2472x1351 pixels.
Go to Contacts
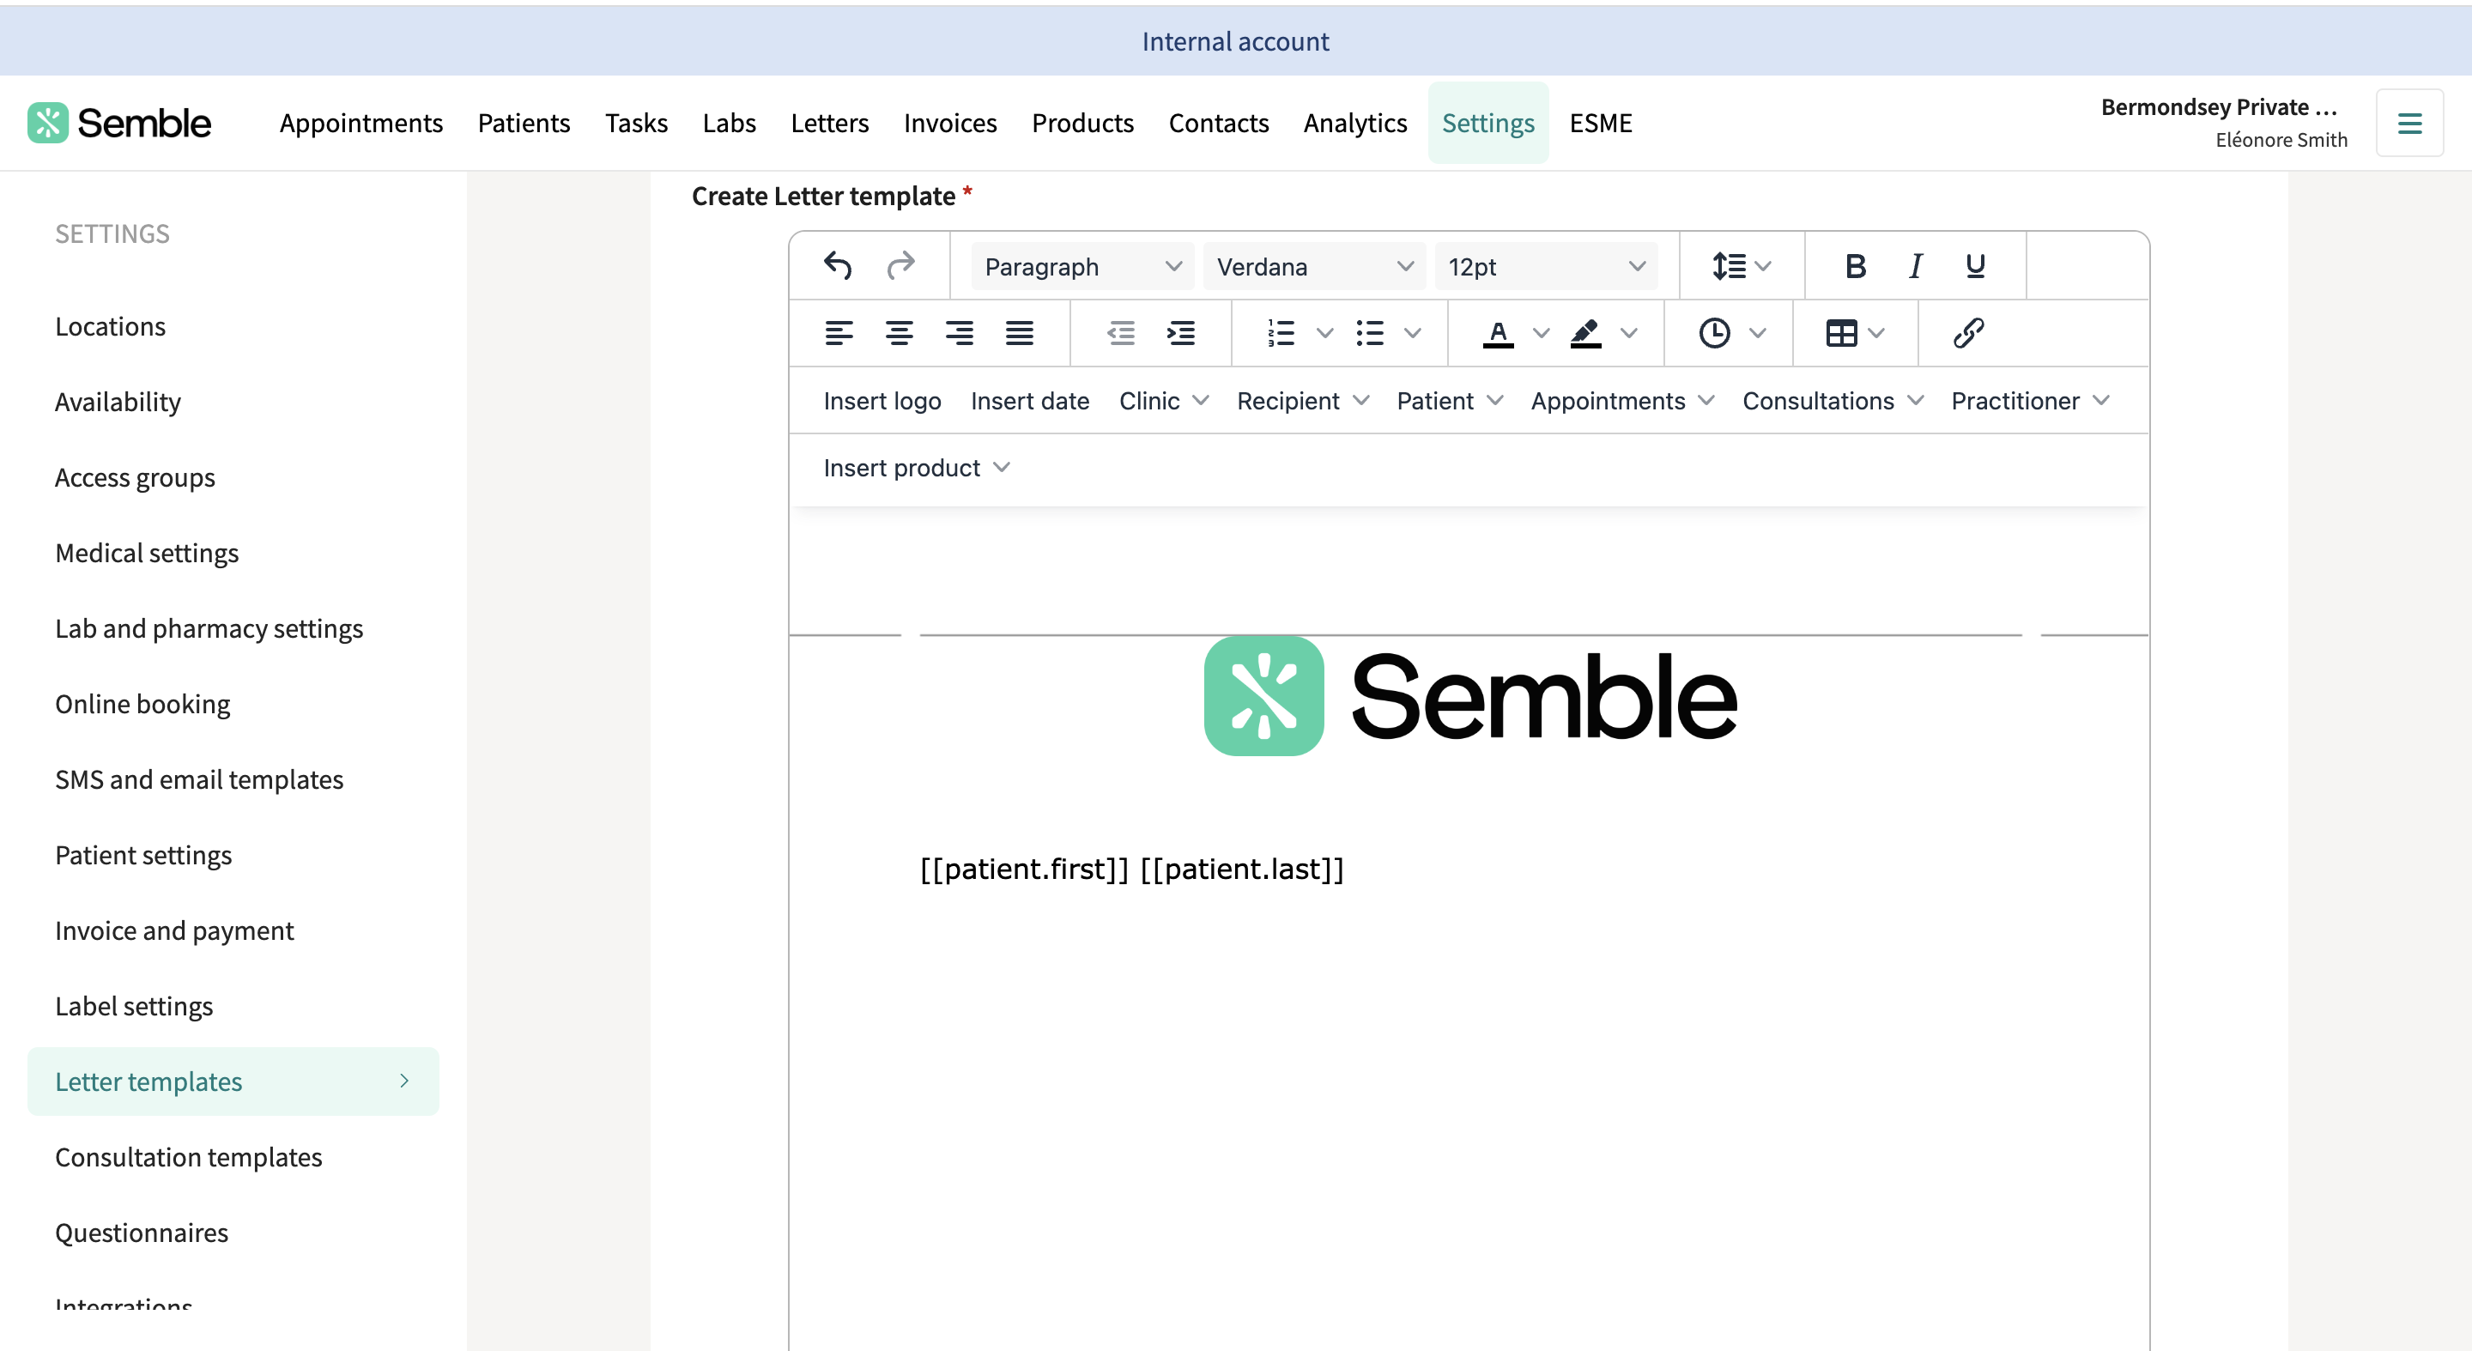tap(1219, 123)
